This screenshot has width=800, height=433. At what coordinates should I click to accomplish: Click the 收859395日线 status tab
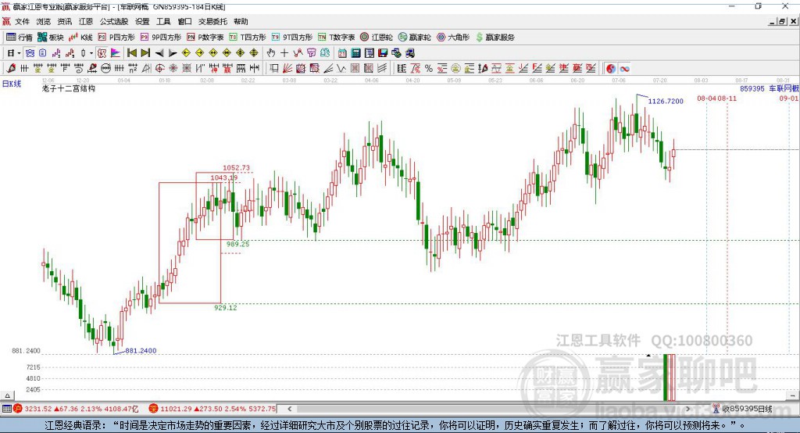743,409
